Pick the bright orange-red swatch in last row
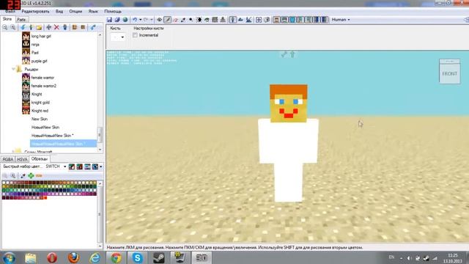The width and height of the screenshot is (469, 264). [x=45, y=198]
